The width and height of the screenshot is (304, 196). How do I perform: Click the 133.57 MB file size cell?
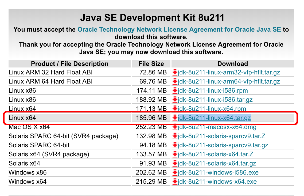151,154
